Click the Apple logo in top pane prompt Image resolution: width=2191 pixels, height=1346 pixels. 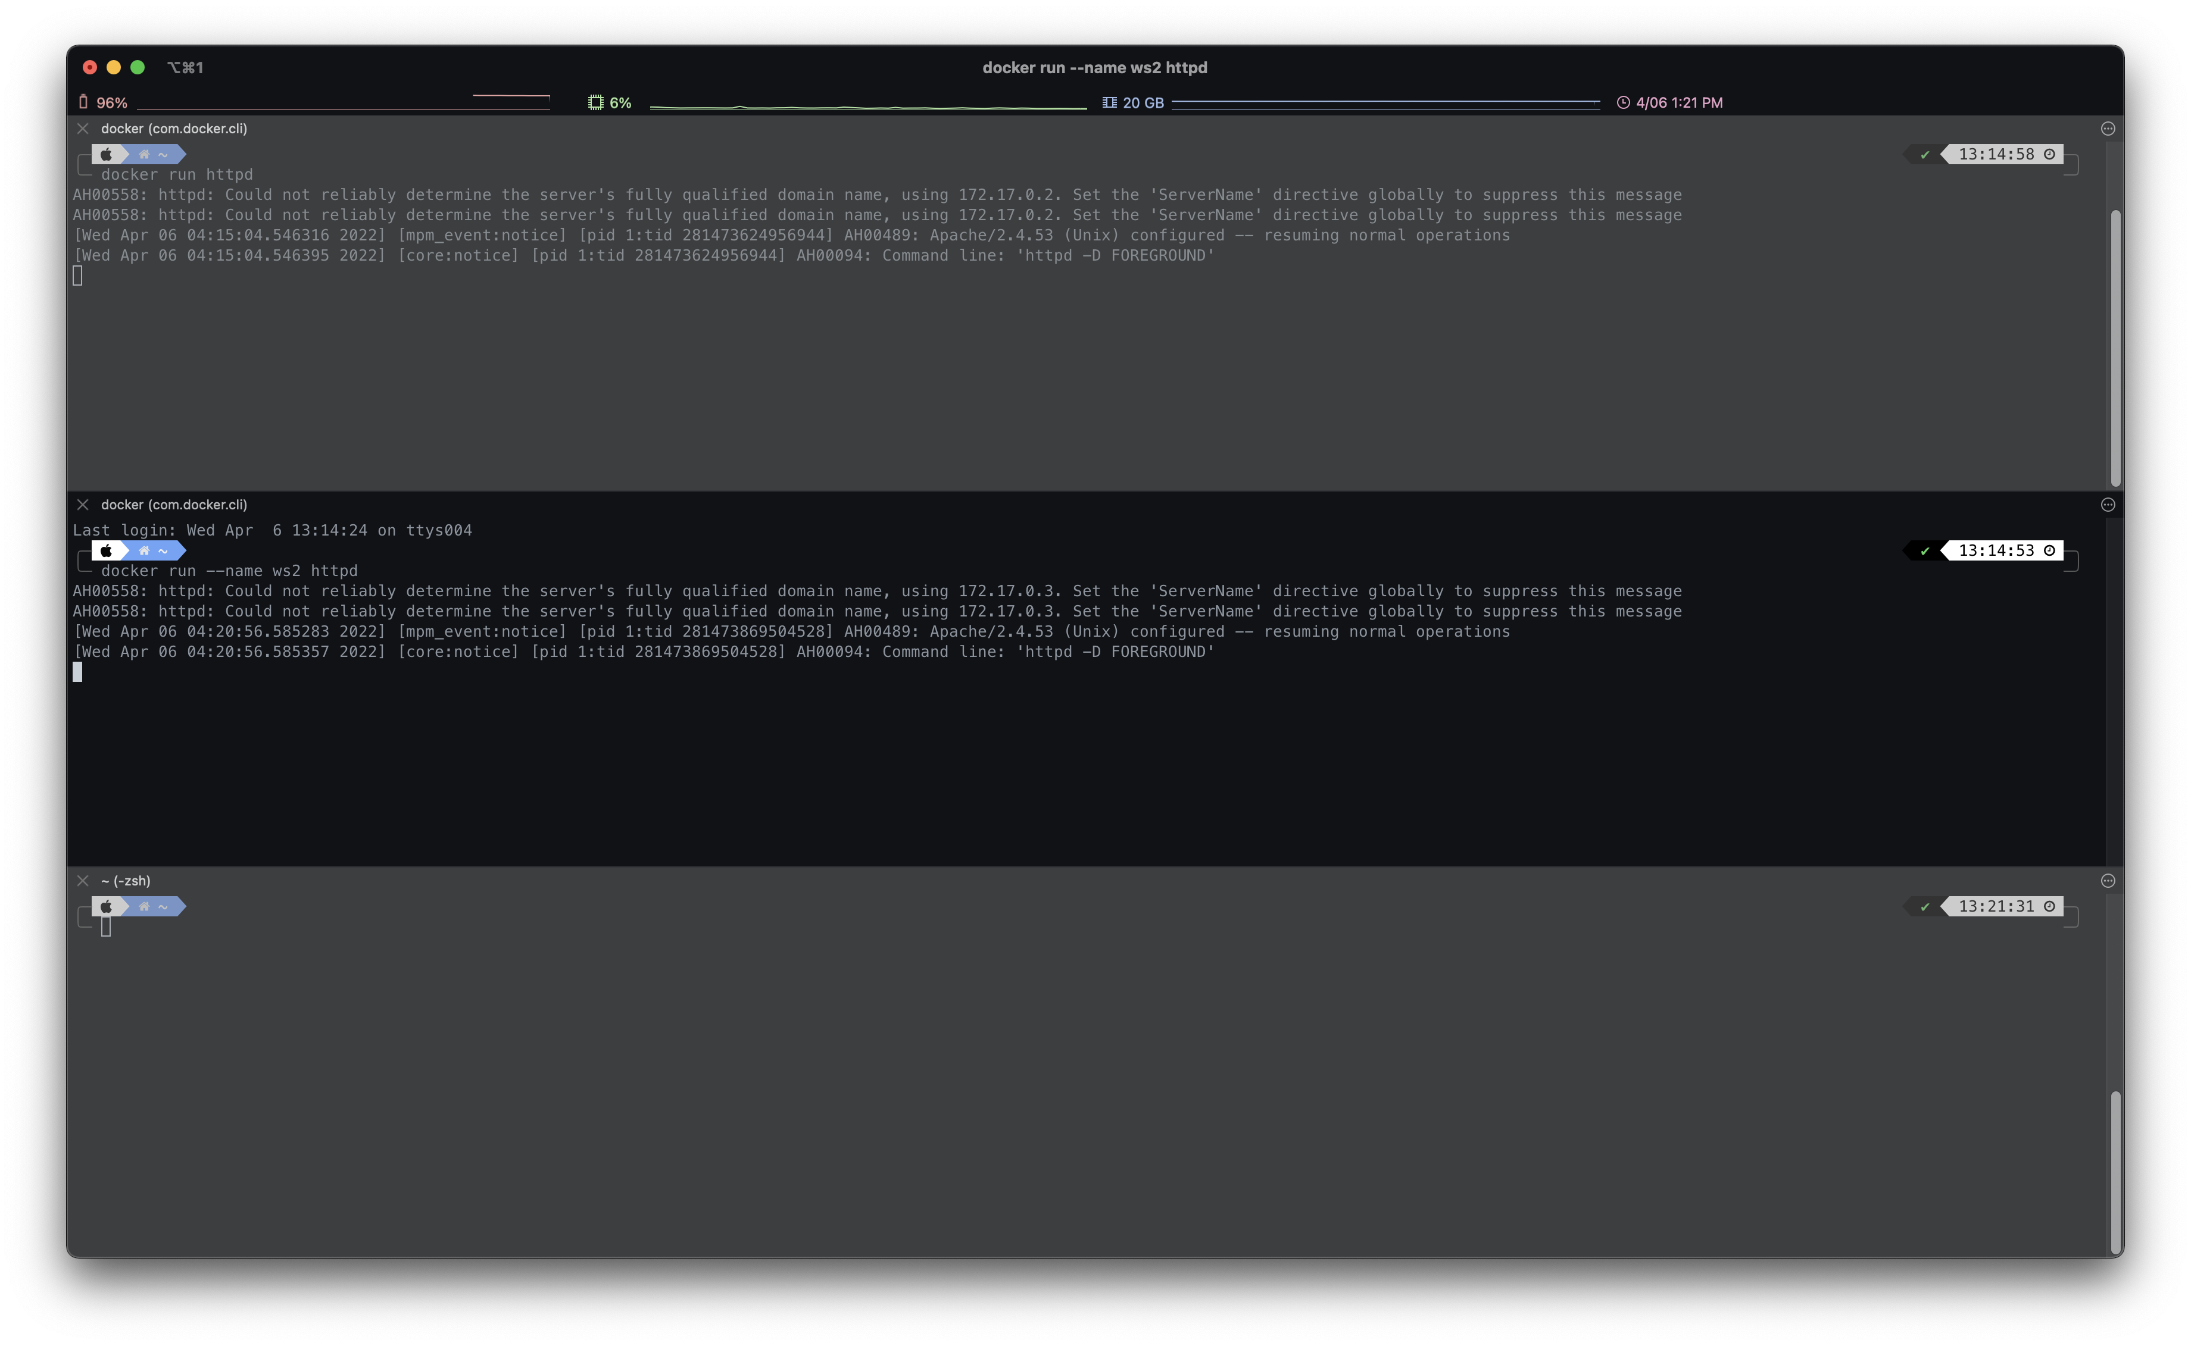(x=106, y=154)
